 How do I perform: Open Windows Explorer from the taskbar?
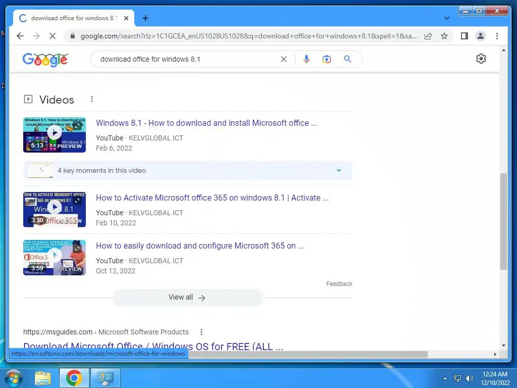(x=43, y=378)
